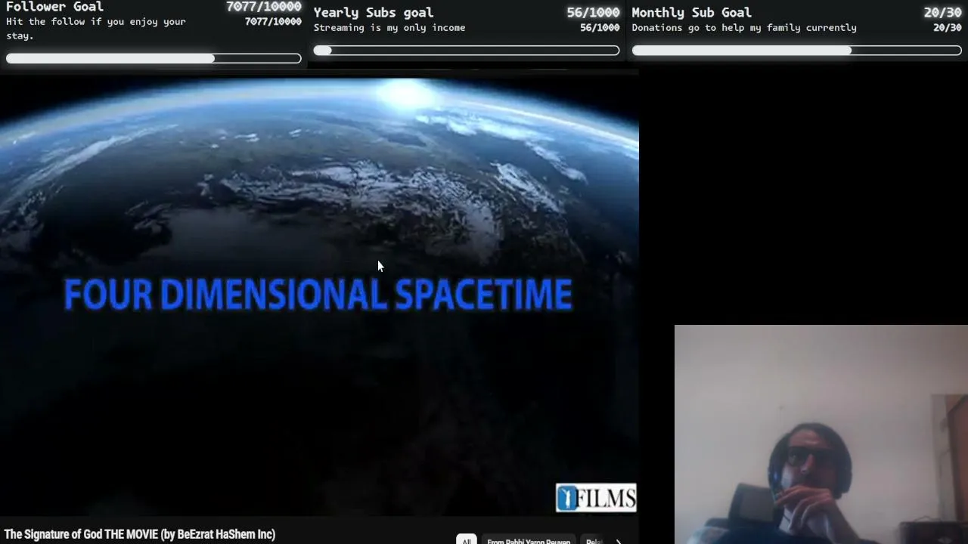Viewport: 968px width, 544px height.
Task: Click the webcam feed of the streamer
Action: point(821,434)
